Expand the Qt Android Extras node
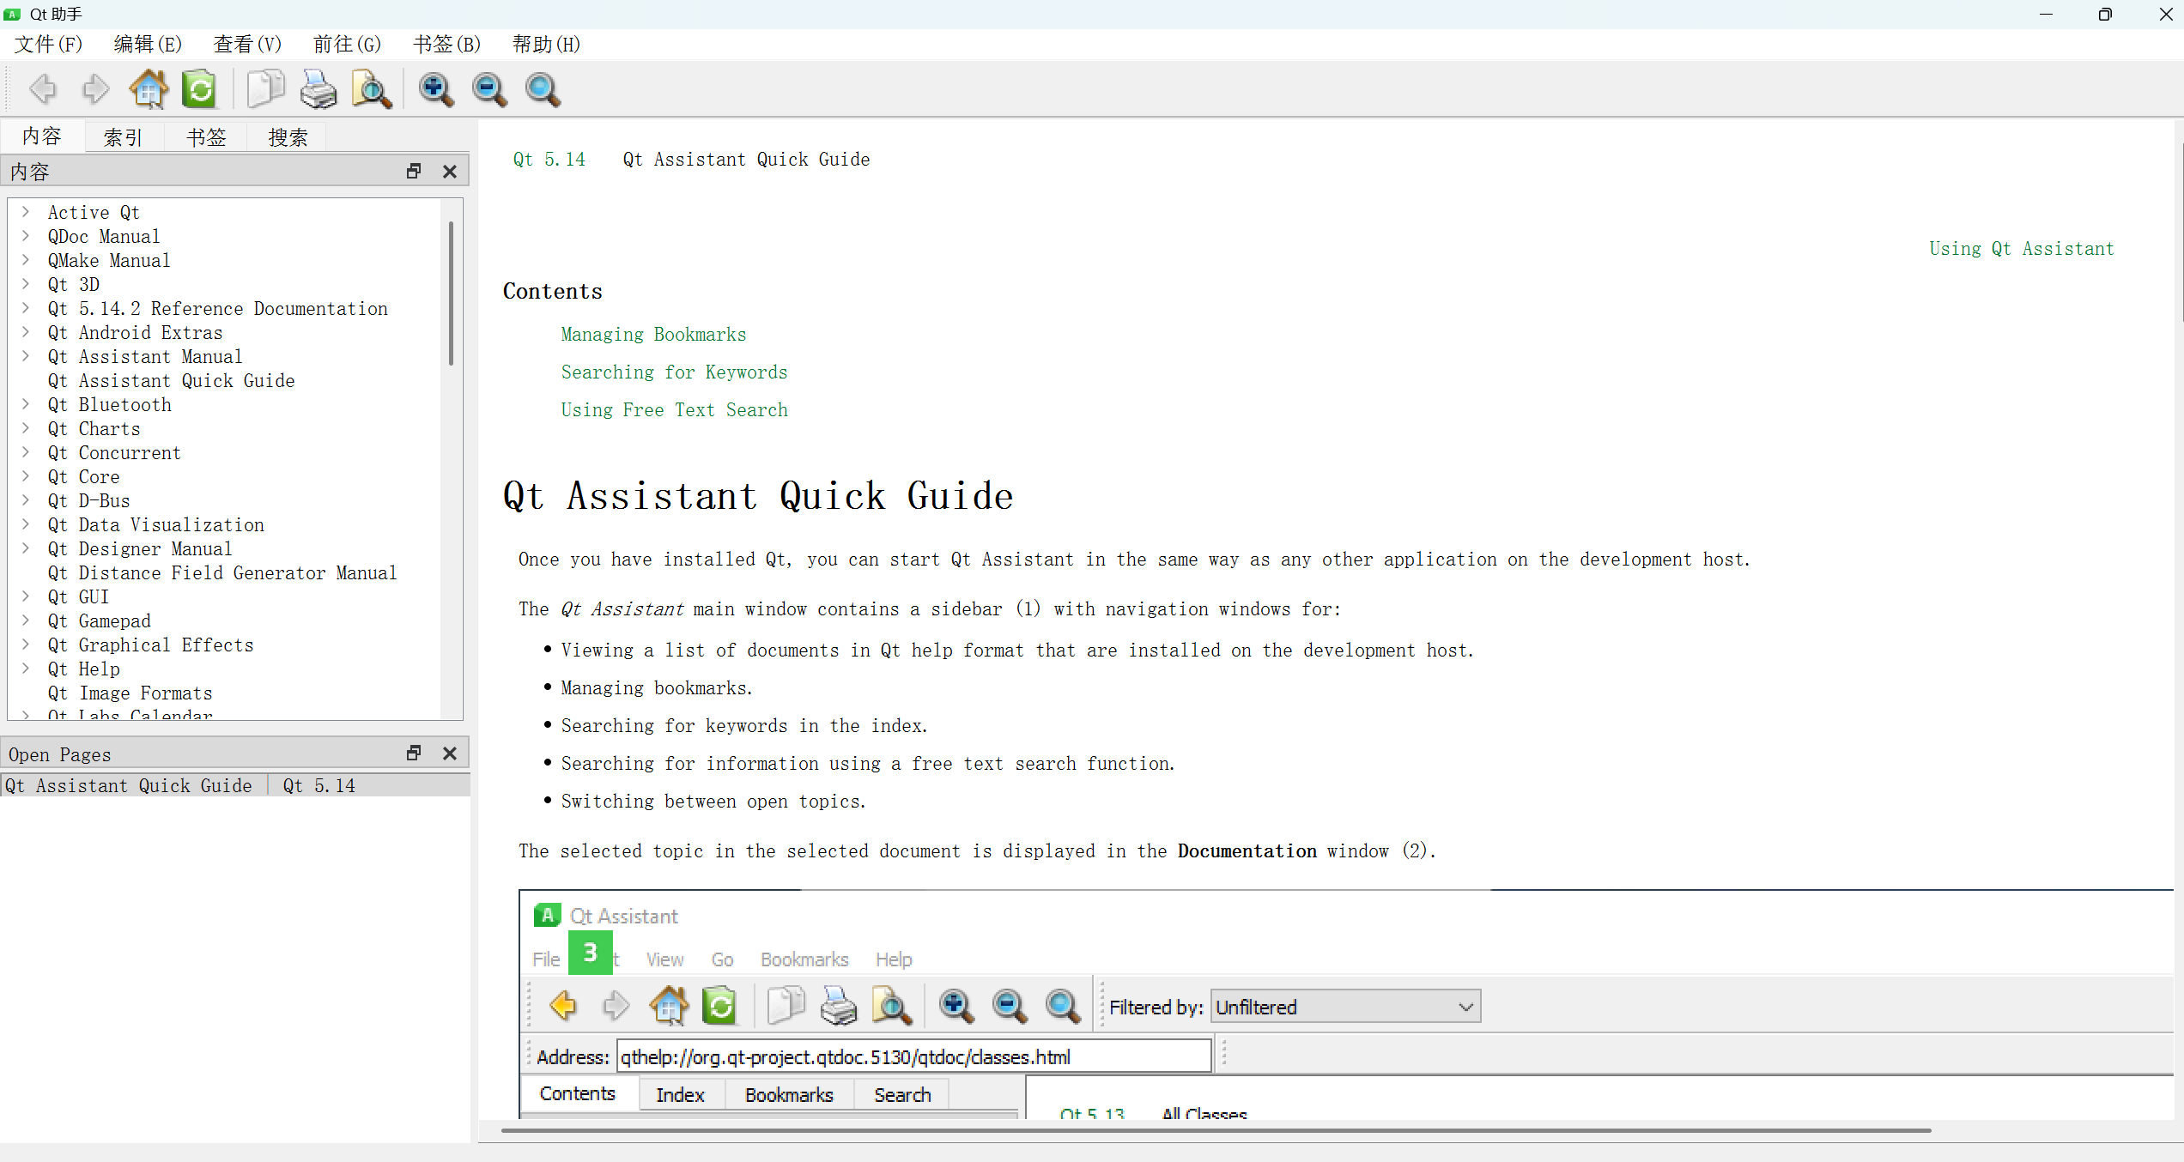This screenshot has height=1162, width=2184. 26,332
